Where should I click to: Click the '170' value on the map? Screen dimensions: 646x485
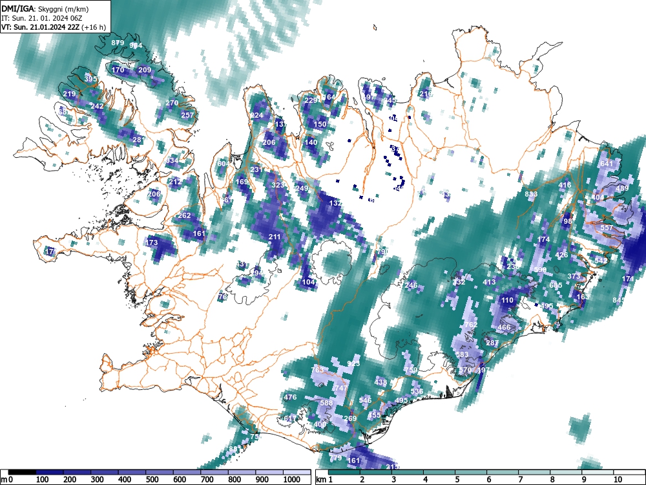[118, 70]
